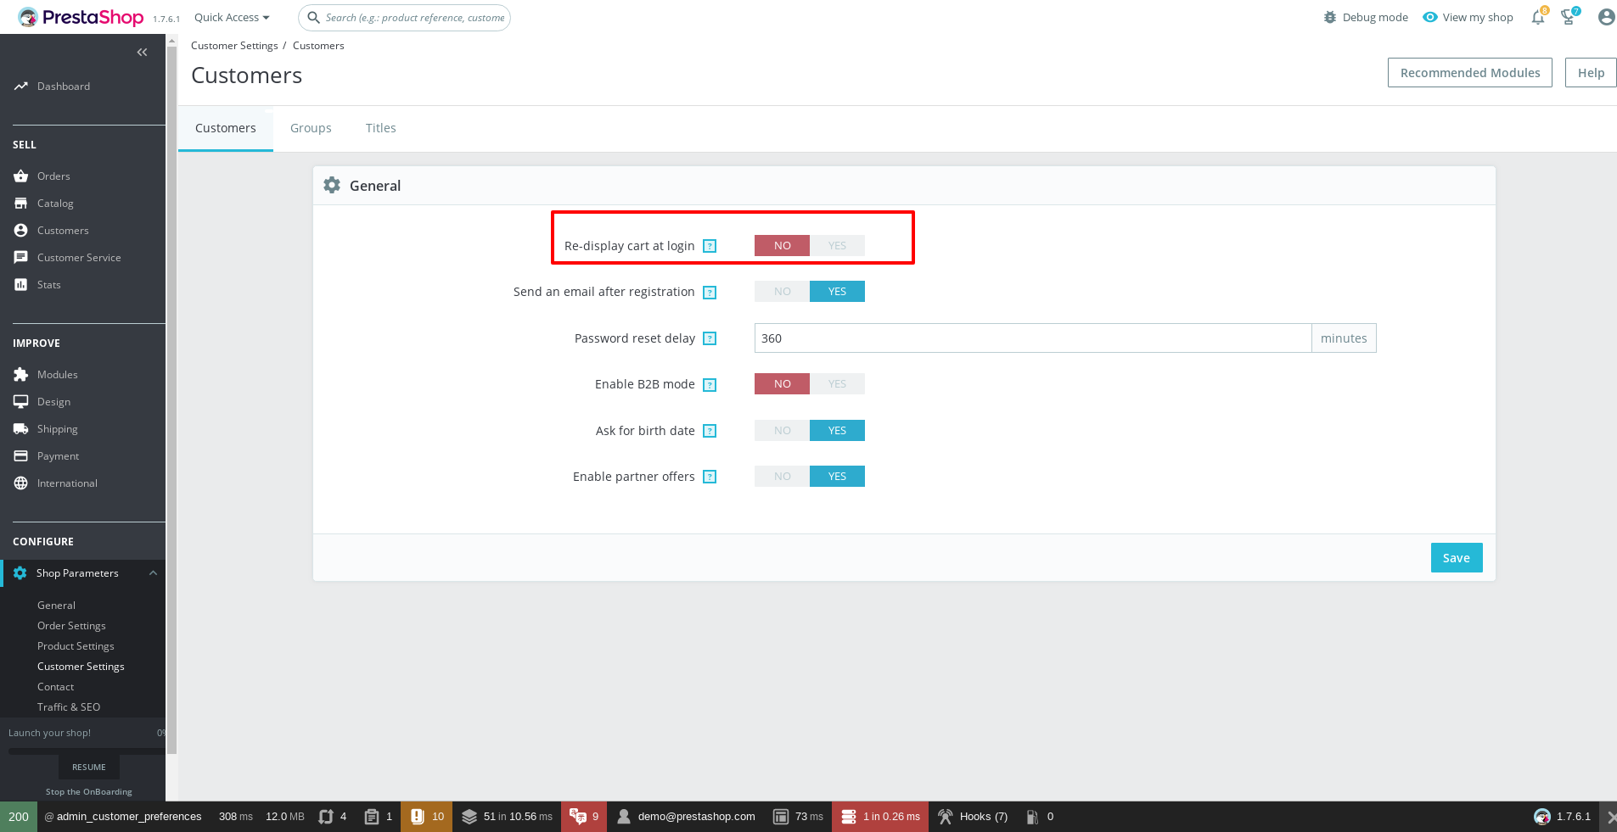
Task: Set Send an email after registration to NO
Action: point(782,292)
